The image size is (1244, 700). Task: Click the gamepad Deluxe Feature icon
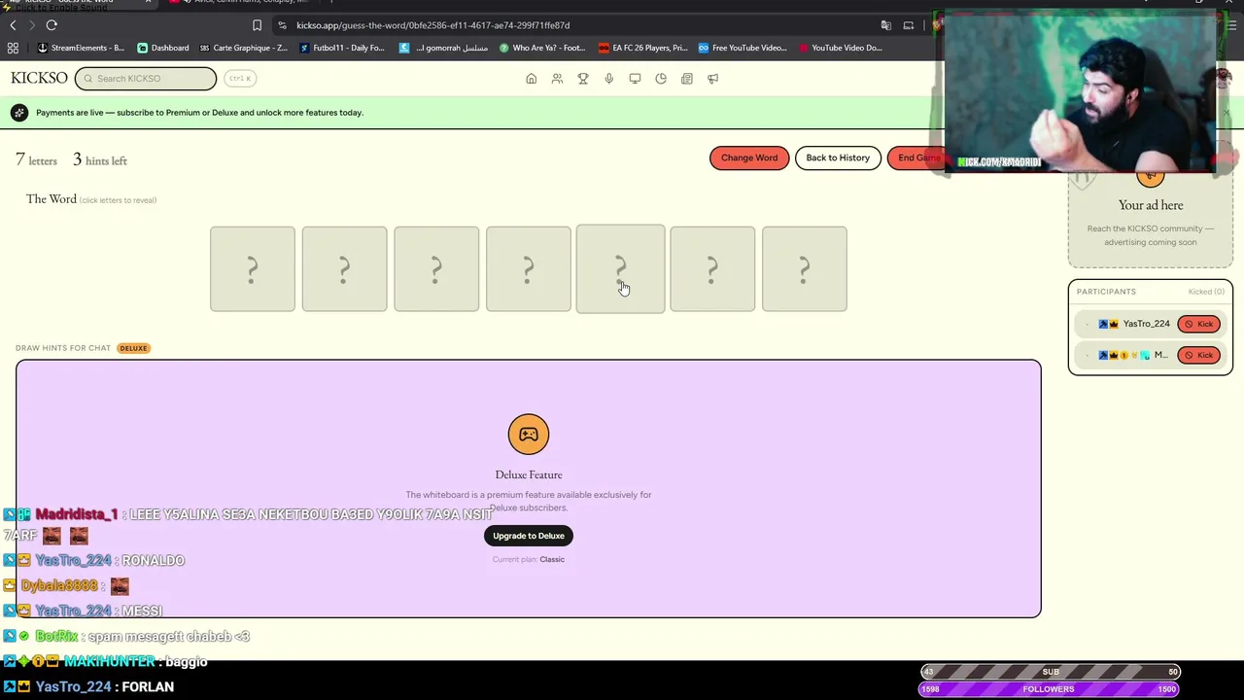point(529,435)
